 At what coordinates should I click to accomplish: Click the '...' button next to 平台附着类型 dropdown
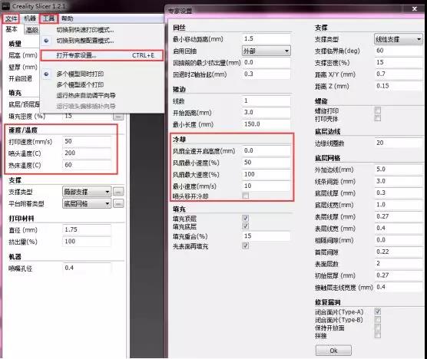[x=118, y=203]
